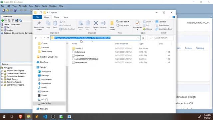Open Explorer help question mark icon
213x120 pixels.
click(x=174, y=17)
